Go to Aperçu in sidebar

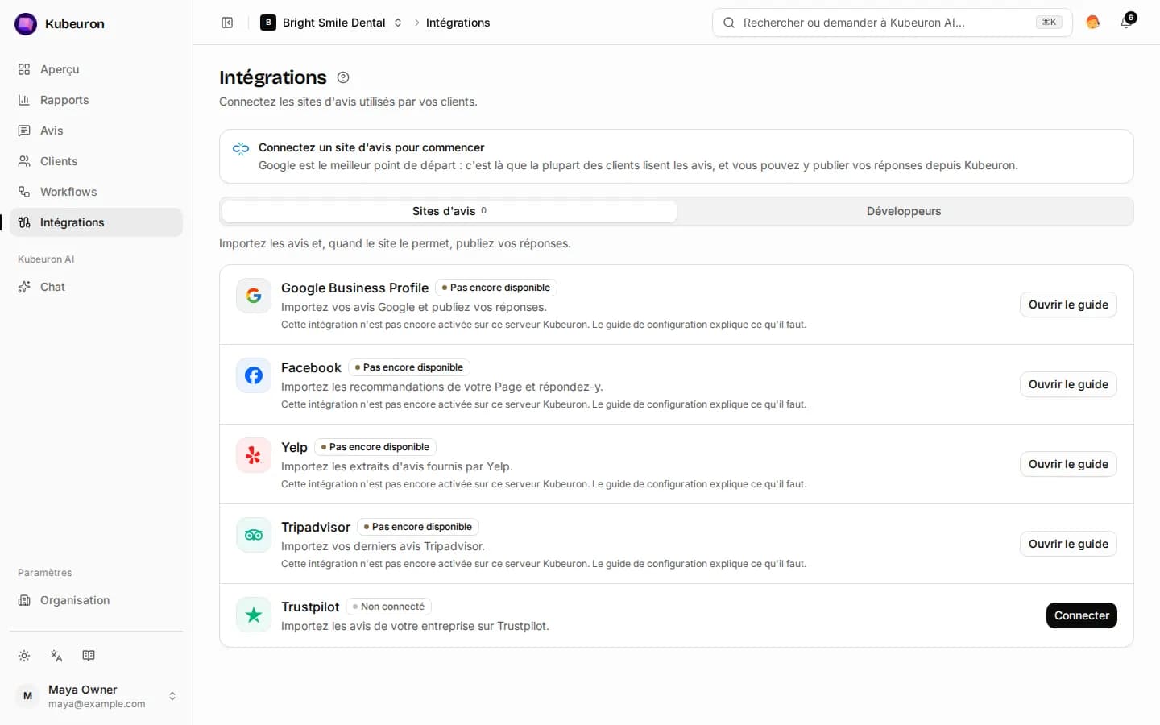[x=96, y=69]
